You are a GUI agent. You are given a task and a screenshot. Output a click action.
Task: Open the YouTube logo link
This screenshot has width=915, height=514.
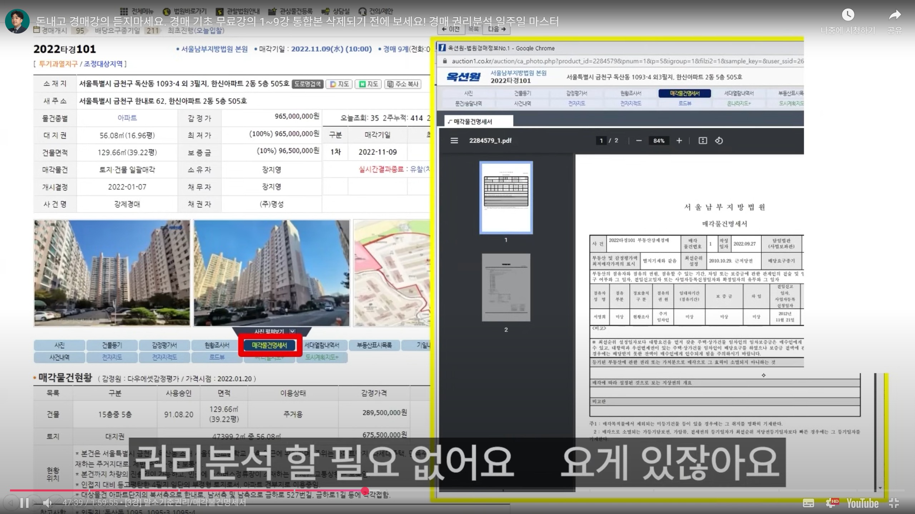point(862,503)
